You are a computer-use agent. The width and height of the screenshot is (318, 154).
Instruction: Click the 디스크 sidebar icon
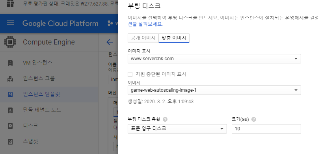[10, 126]
